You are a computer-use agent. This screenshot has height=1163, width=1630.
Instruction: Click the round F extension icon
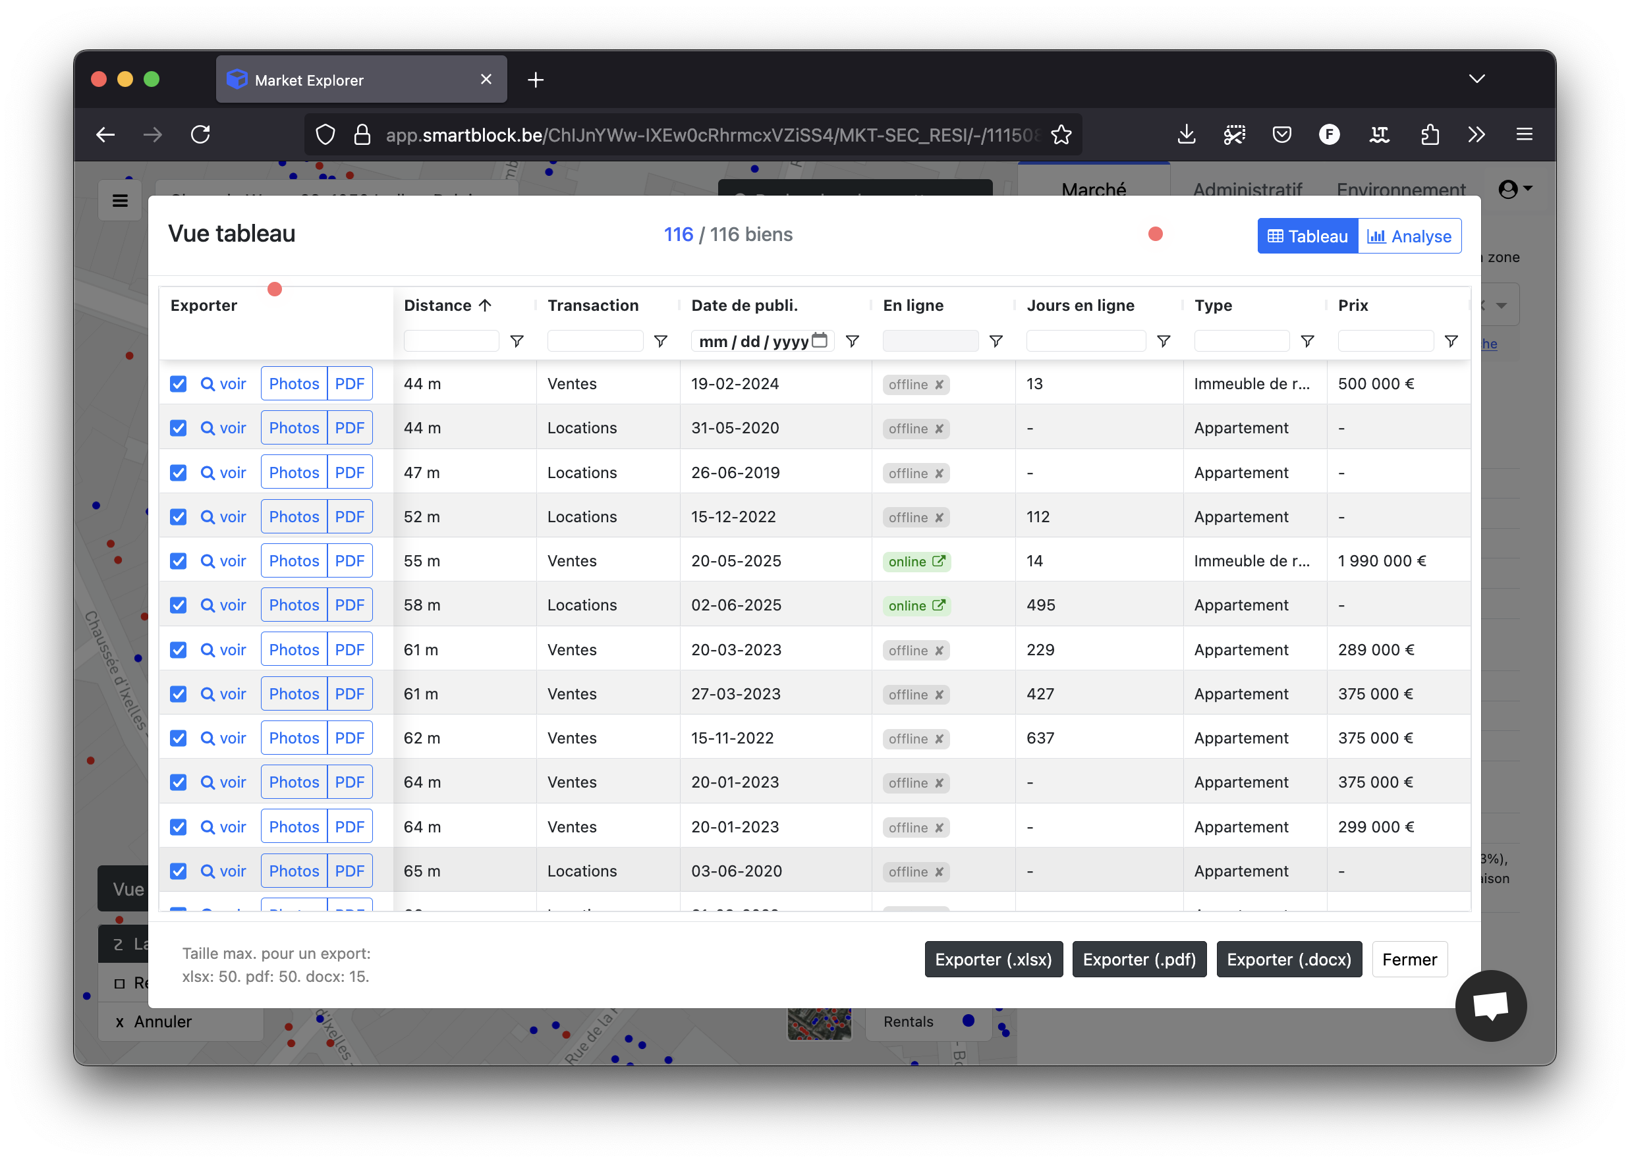(1329, 134)
